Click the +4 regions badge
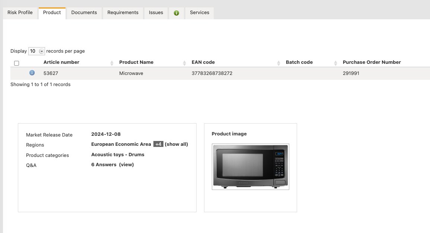 point(159,144)
